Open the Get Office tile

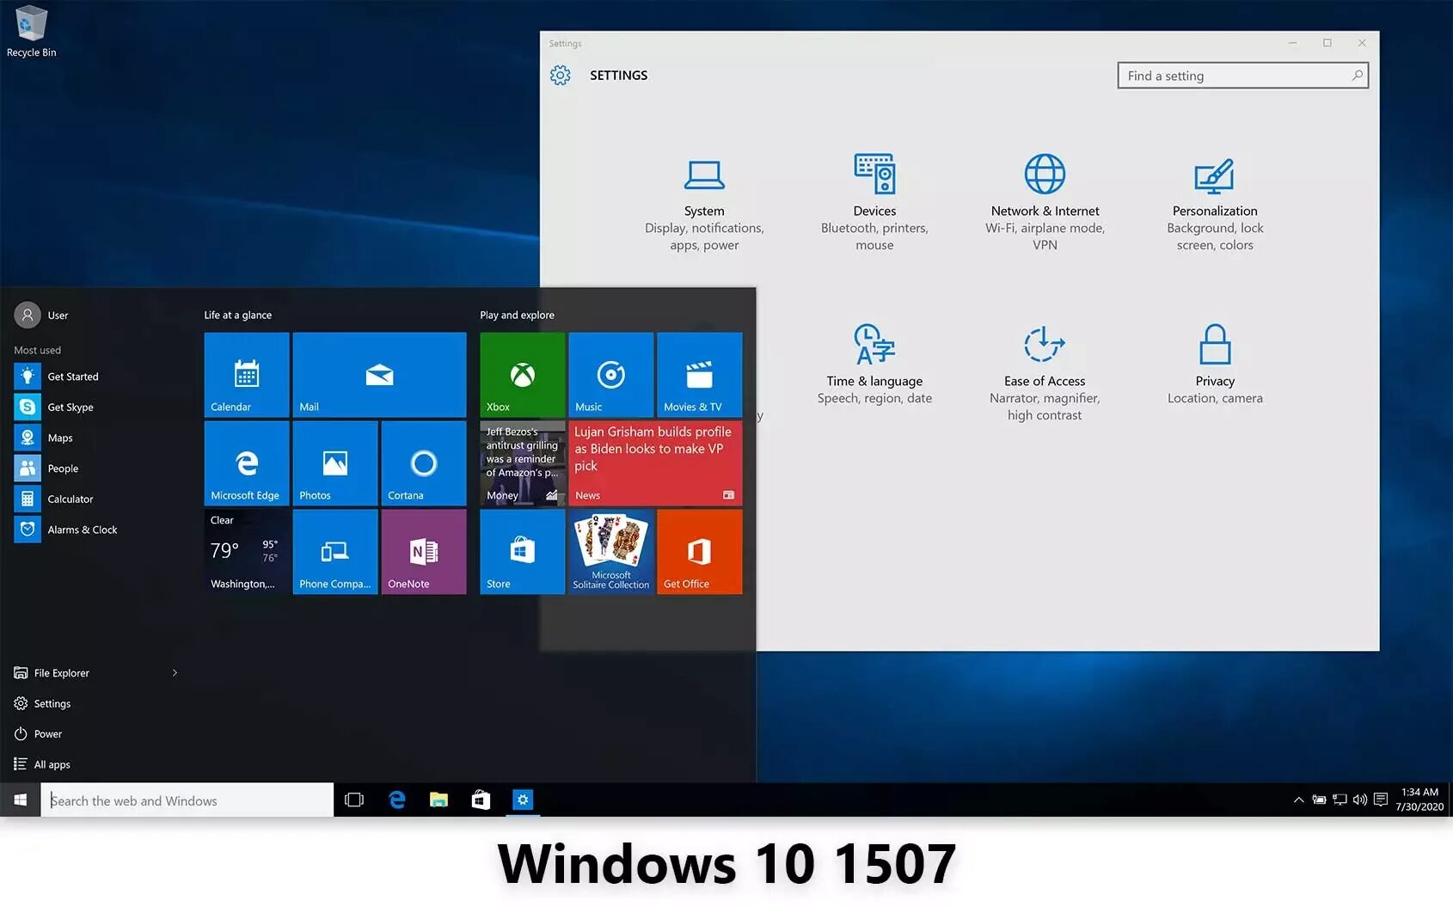click(700, 552)
